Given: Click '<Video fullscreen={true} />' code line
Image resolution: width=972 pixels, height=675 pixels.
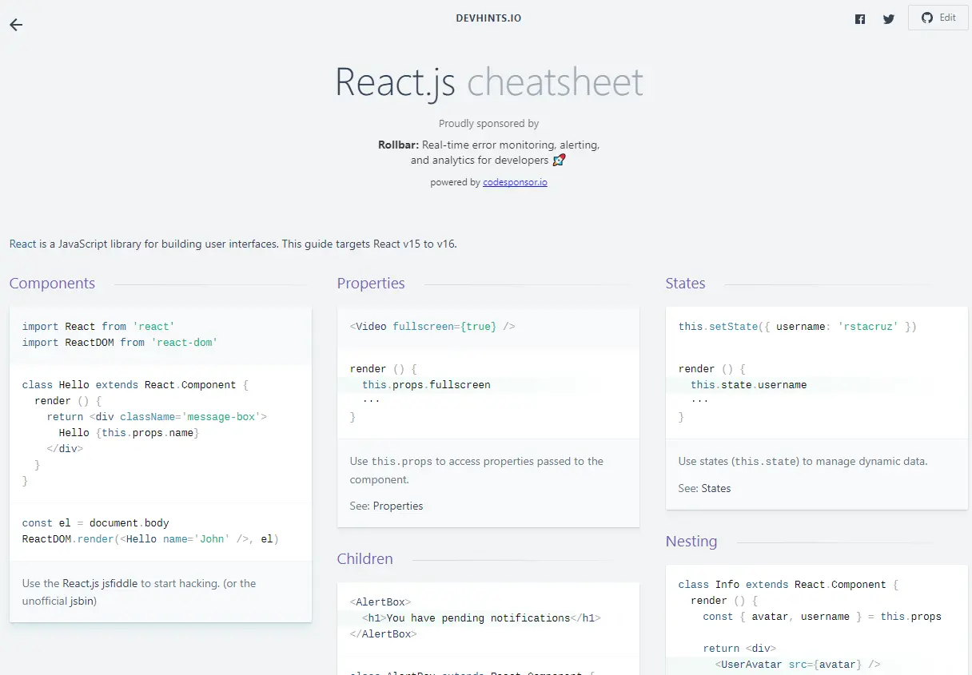Looking at the screenshot, I should [432, 327].
